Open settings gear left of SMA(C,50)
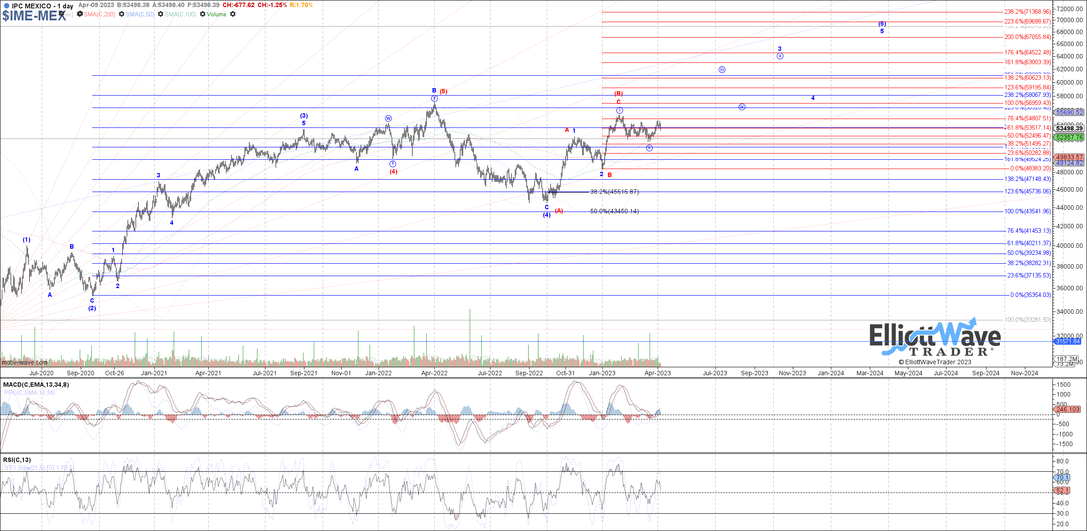Viewport: 1087px width, 531px height. pos(121,14)
